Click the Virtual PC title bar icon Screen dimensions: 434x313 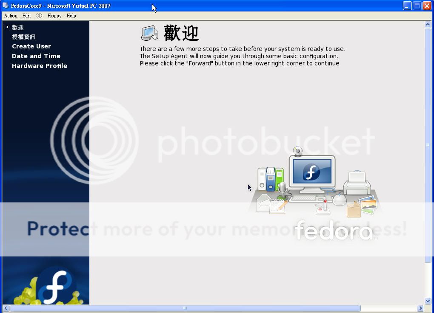coord(6,6)
